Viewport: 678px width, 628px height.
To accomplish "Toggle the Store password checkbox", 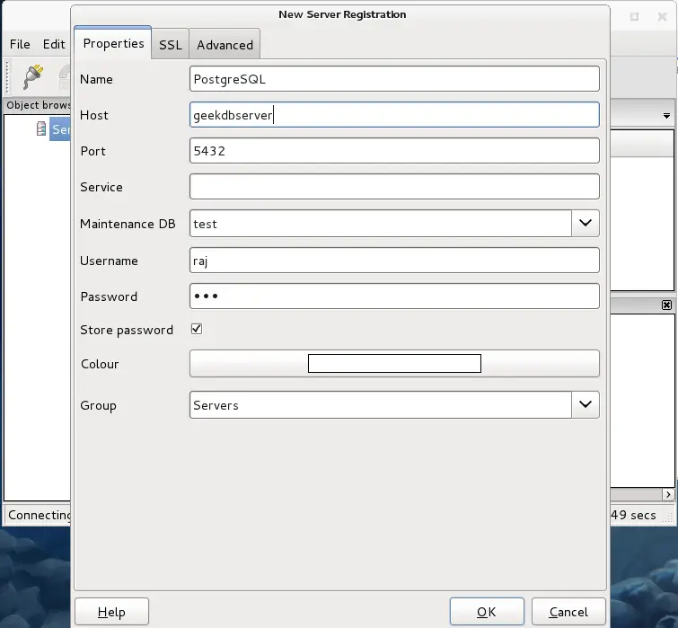I will [197, 330].
